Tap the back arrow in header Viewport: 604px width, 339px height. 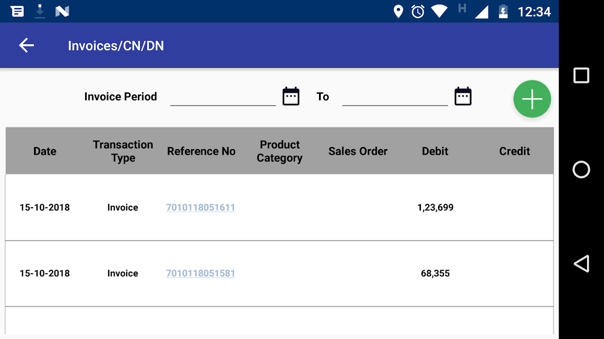26,45
